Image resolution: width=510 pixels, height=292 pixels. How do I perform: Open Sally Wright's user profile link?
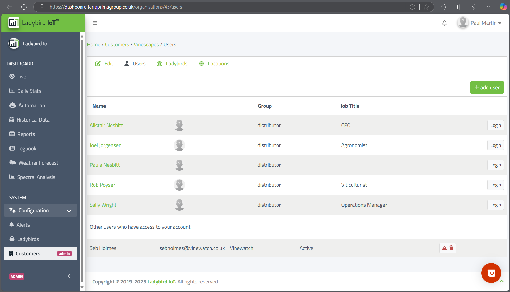(x=103, y=205)
